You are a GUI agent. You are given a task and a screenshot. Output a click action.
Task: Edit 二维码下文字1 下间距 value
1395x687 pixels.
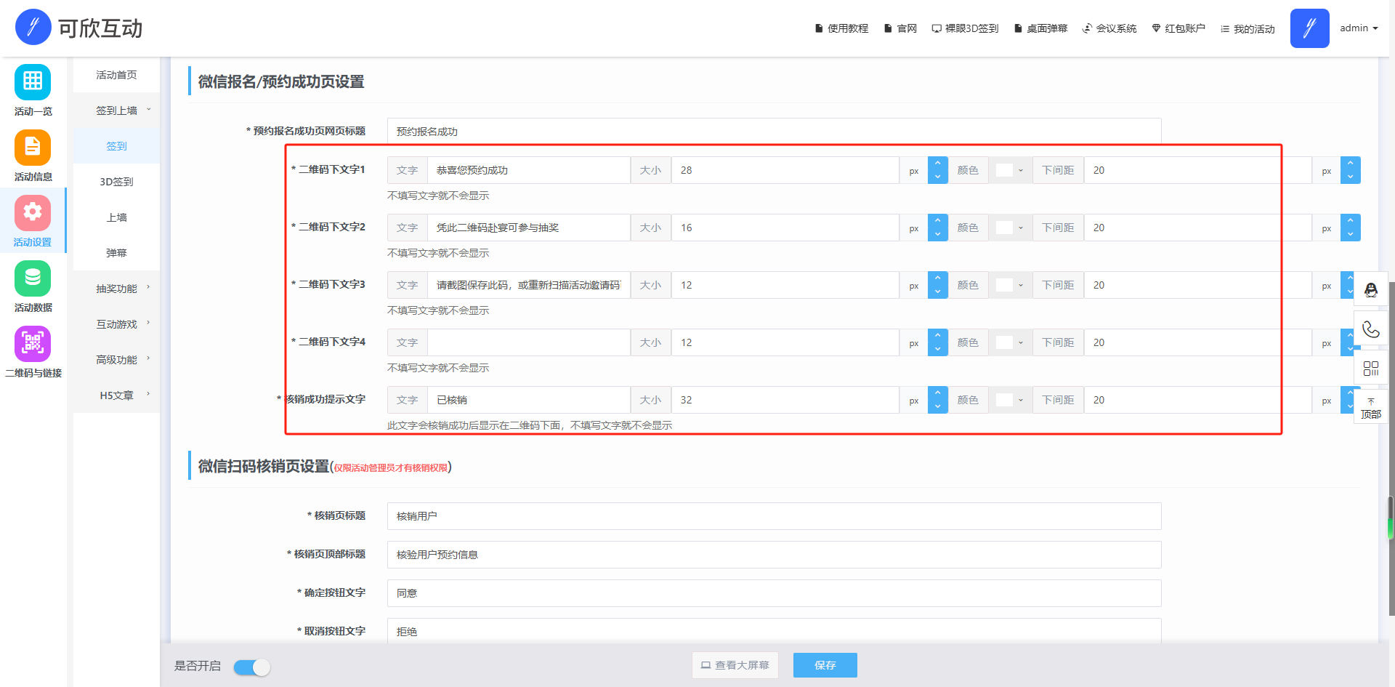pyautogui.click(x=1198, y=170)
